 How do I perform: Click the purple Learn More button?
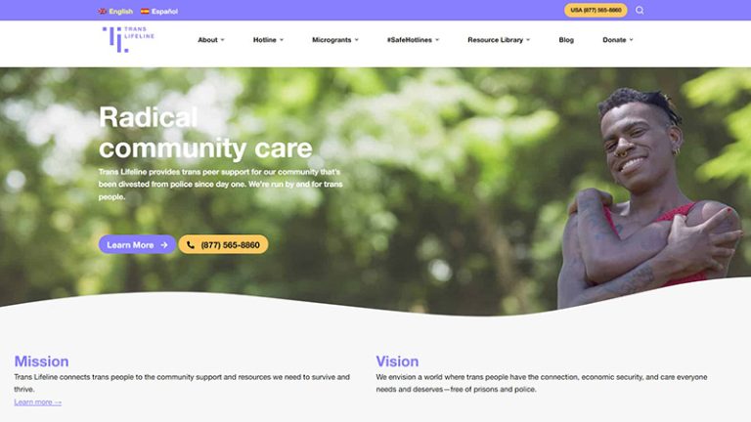(137, 244)
